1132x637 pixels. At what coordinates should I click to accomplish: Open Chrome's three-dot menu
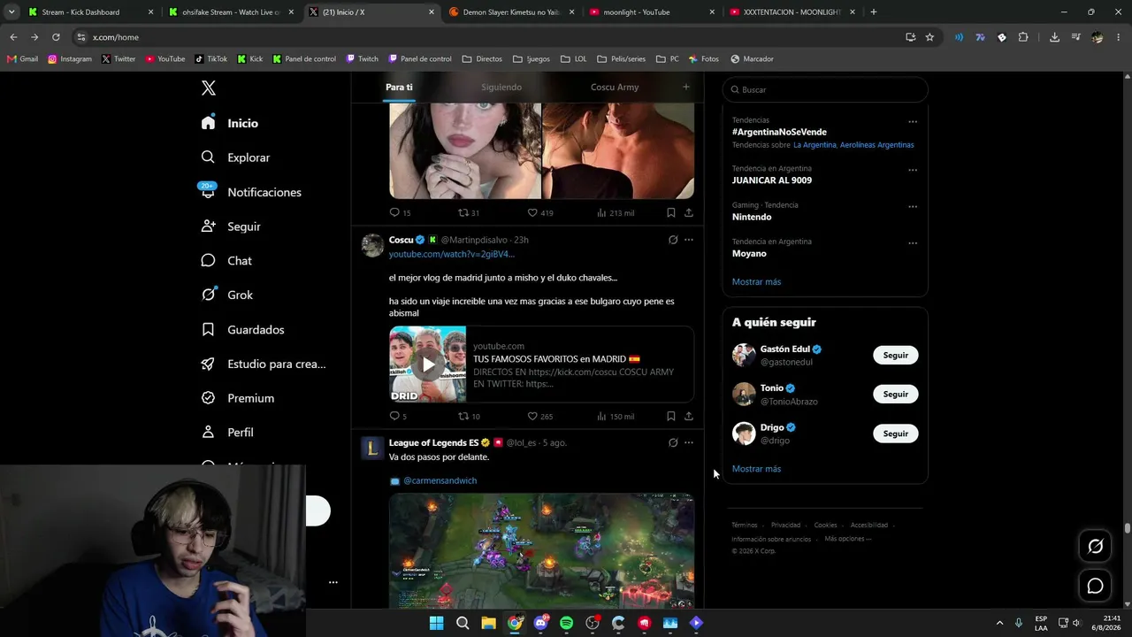pyautogui.click(x=1119, y=37)
